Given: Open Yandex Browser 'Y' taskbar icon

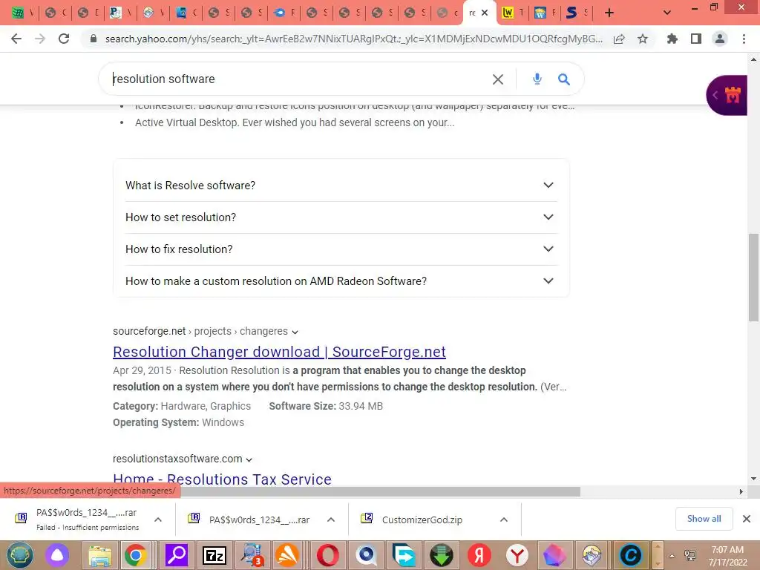Looking at the screenshot, I should click(x=517, y=555).
